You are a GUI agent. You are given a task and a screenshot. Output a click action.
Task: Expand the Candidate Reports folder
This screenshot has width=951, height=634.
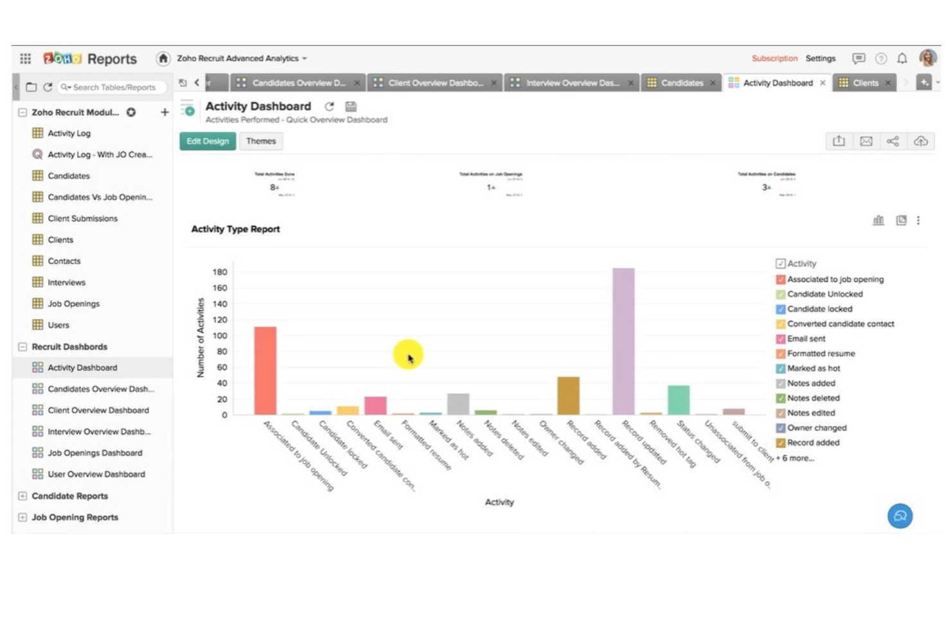22,496
